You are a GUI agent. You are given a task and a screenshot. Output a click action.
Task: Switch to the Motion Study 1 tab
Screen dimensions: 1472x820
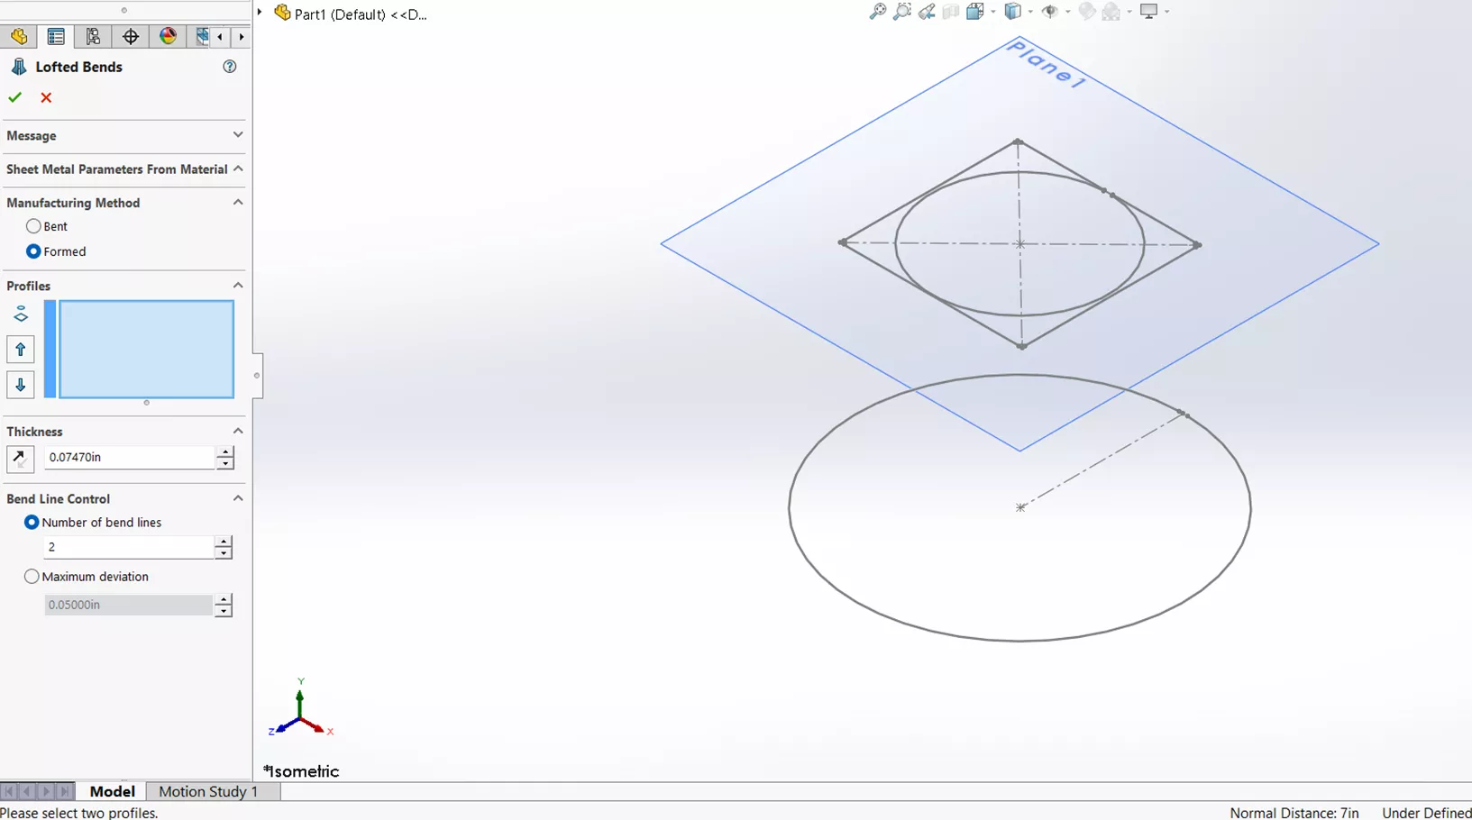[208, 791]
